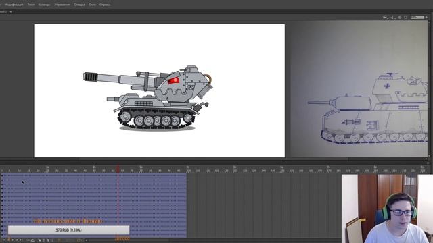
Task: Open the Окно menu
Action: click(x=92, y=5)
